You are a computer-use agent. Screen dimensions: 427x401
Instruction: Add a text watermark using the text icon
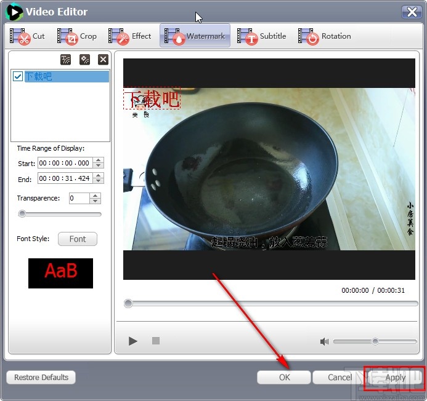66,60
